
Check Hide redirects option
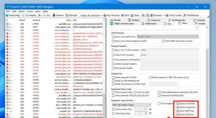pos(113,96)
